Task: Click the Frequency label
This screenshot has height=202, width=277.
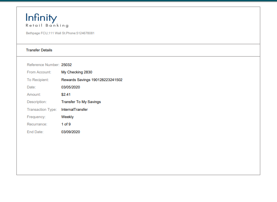Action: (x=36, y=117)
